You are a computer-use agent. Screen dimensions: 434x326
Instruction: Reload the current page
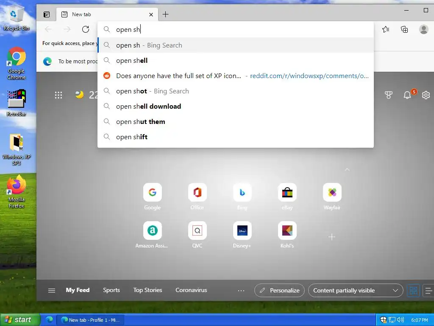pyautogui.click(x=86, y=29)
